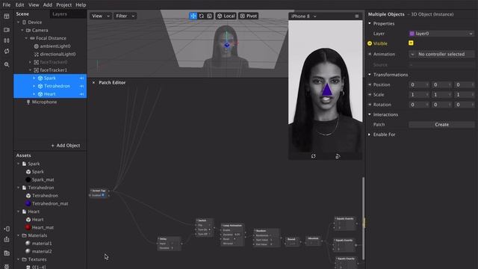Viewport: 478px width, 269px height.
Task: Collapse the Materials assets folder
Action: (x=18, y=235)
